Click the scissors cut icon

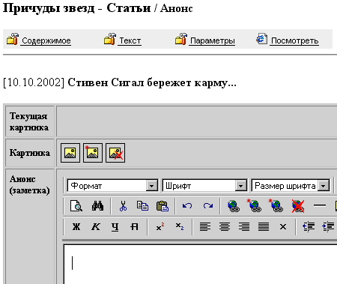pyautogui.click(x=123, y=206)
